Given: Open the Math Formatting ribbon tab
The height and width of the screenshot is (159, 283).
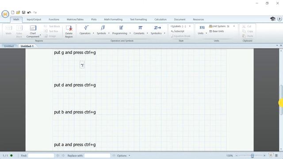Looking at the screenshot, I should 113,19.
